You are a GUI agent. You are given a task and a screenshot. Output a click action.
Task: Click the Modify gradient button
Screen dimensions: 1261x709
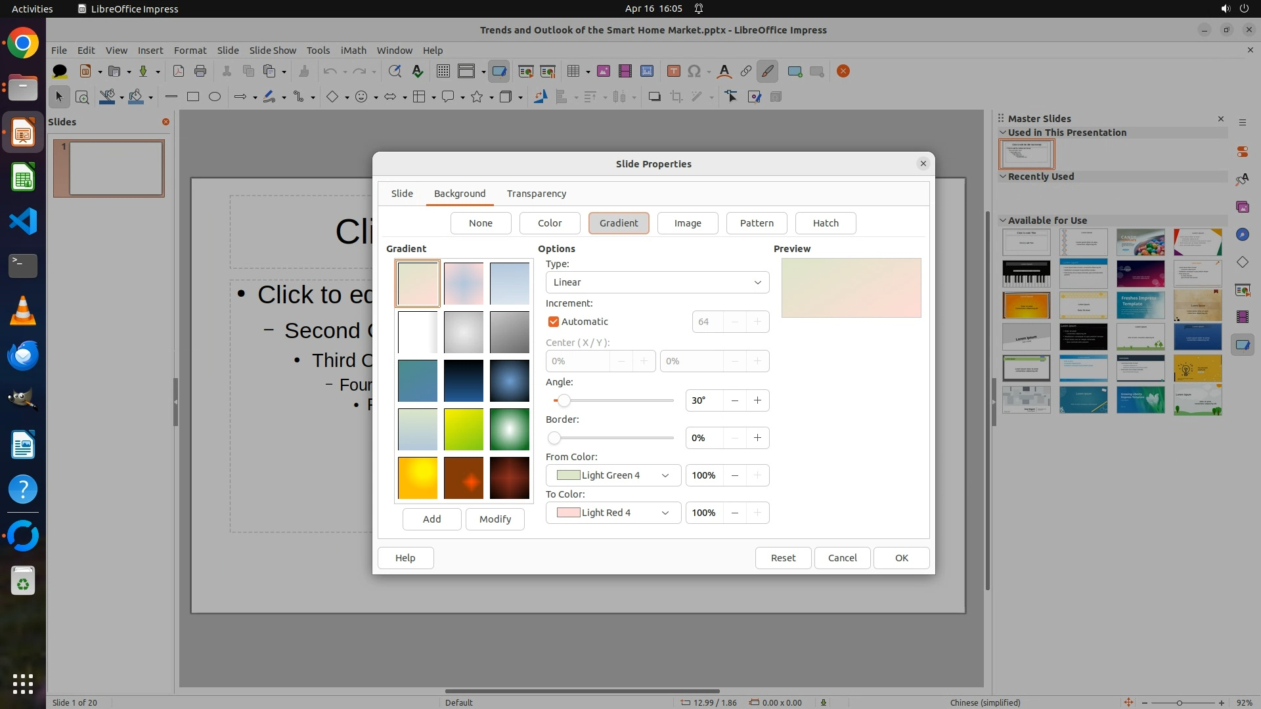tap(495, 519)
